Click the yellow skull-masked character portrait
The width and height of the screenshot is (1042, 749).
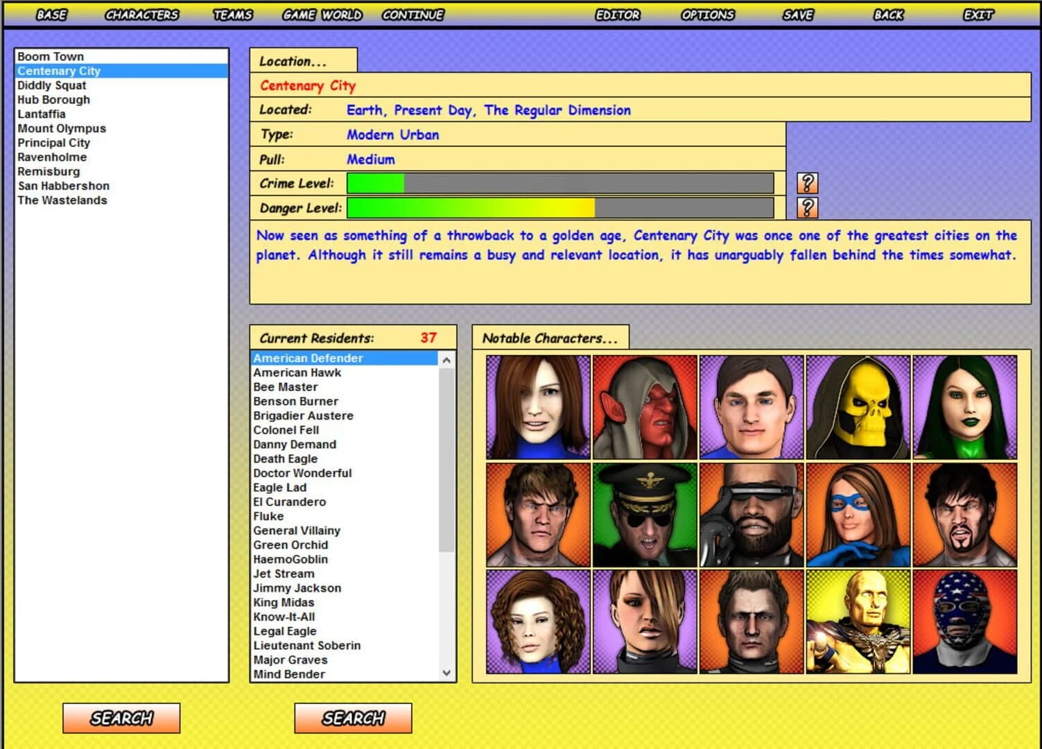pyautogui.click(x=859, y=408)
